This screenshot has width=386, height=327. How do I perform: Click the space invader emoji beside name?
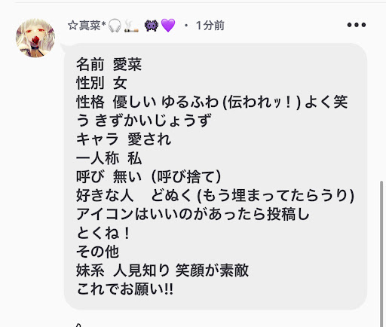[x=152, y=26]
